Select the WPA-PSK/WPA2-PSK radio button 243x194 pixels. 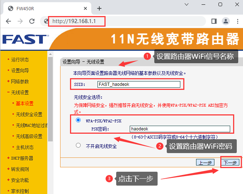pos(78,120)
